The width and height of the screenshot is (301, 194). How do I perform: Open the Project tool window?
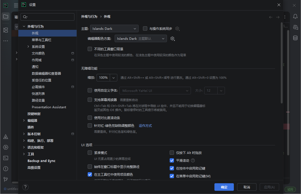5,16
